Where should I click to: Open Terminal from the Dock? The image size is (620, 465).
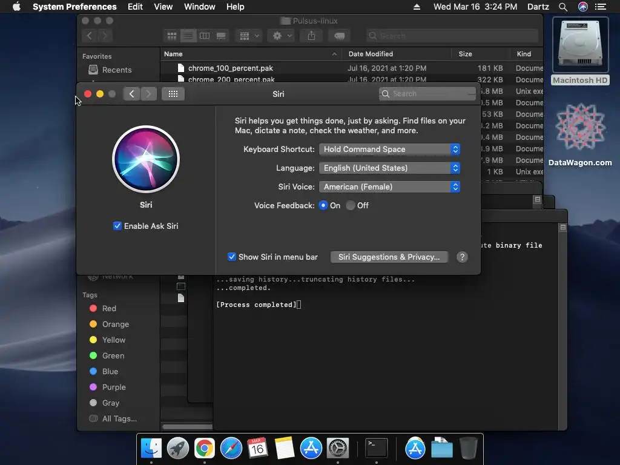[376, 448]
